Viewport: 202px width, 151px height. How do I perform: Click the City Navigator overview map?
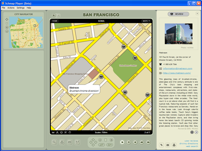click(26, 32)
